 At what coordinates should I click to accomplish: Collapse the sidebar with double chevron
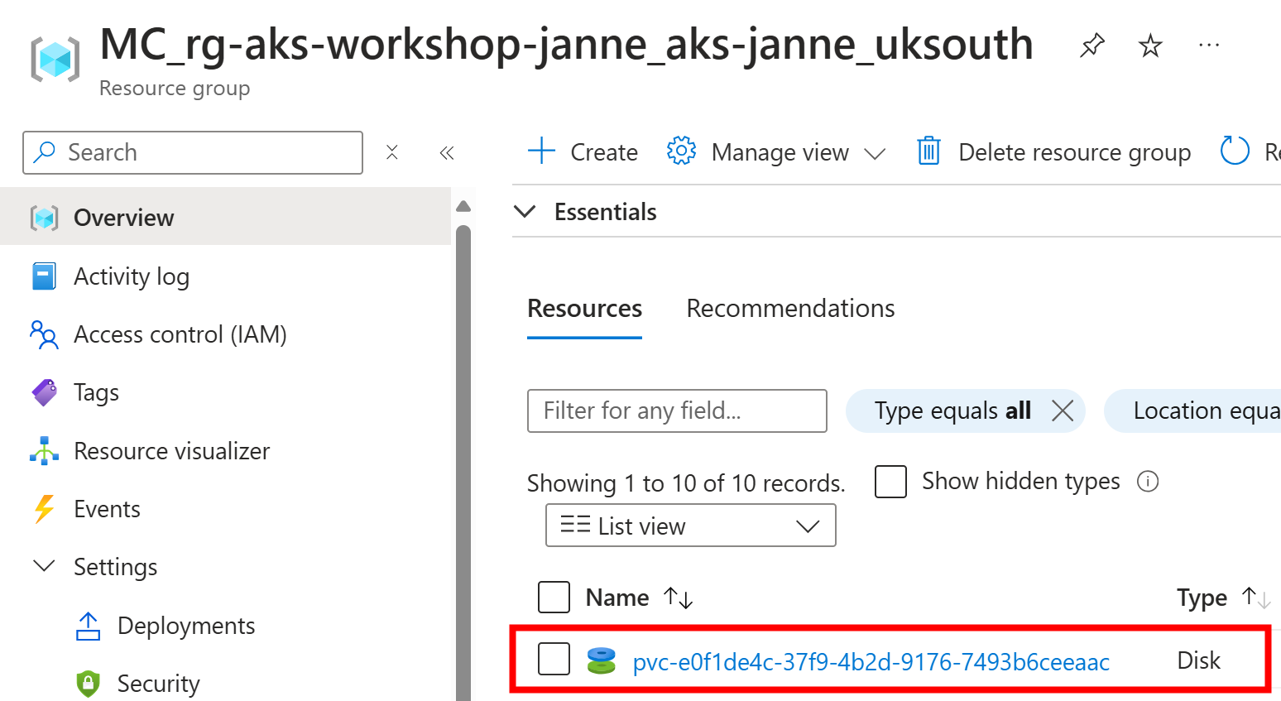point(447,152)
